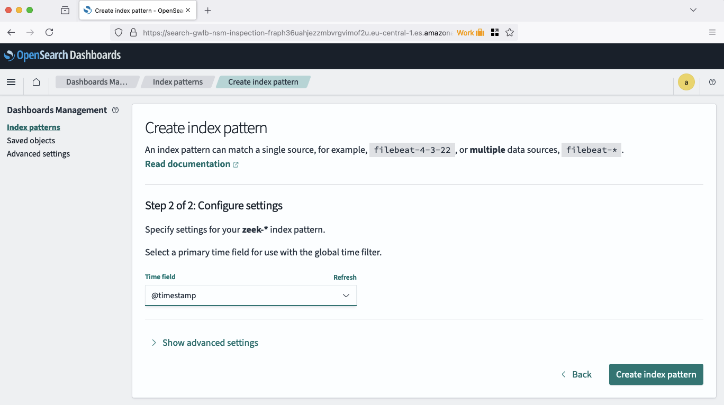Image resolution: width=724 pixels, height=405 pixels.
Task: Click Back to return to step one
Action: coord(577,374)
